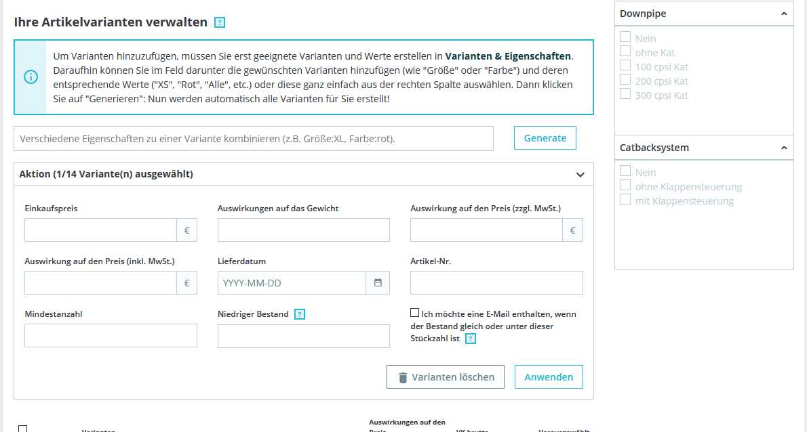Click help icon next to Niedriger Bestand

tap(300, 314)
